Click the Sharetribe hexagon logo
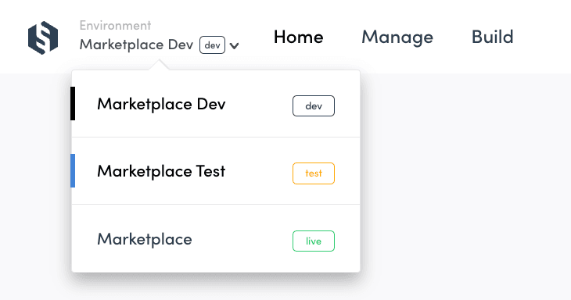 click(43, 37)
